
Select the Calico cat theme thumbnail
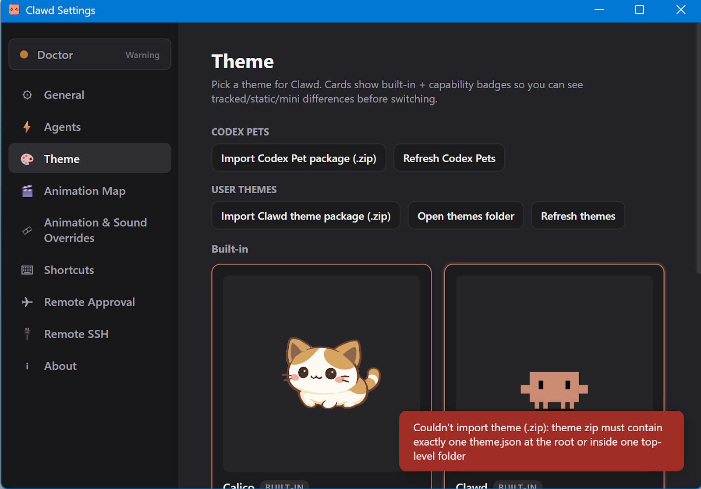point(322,373)
